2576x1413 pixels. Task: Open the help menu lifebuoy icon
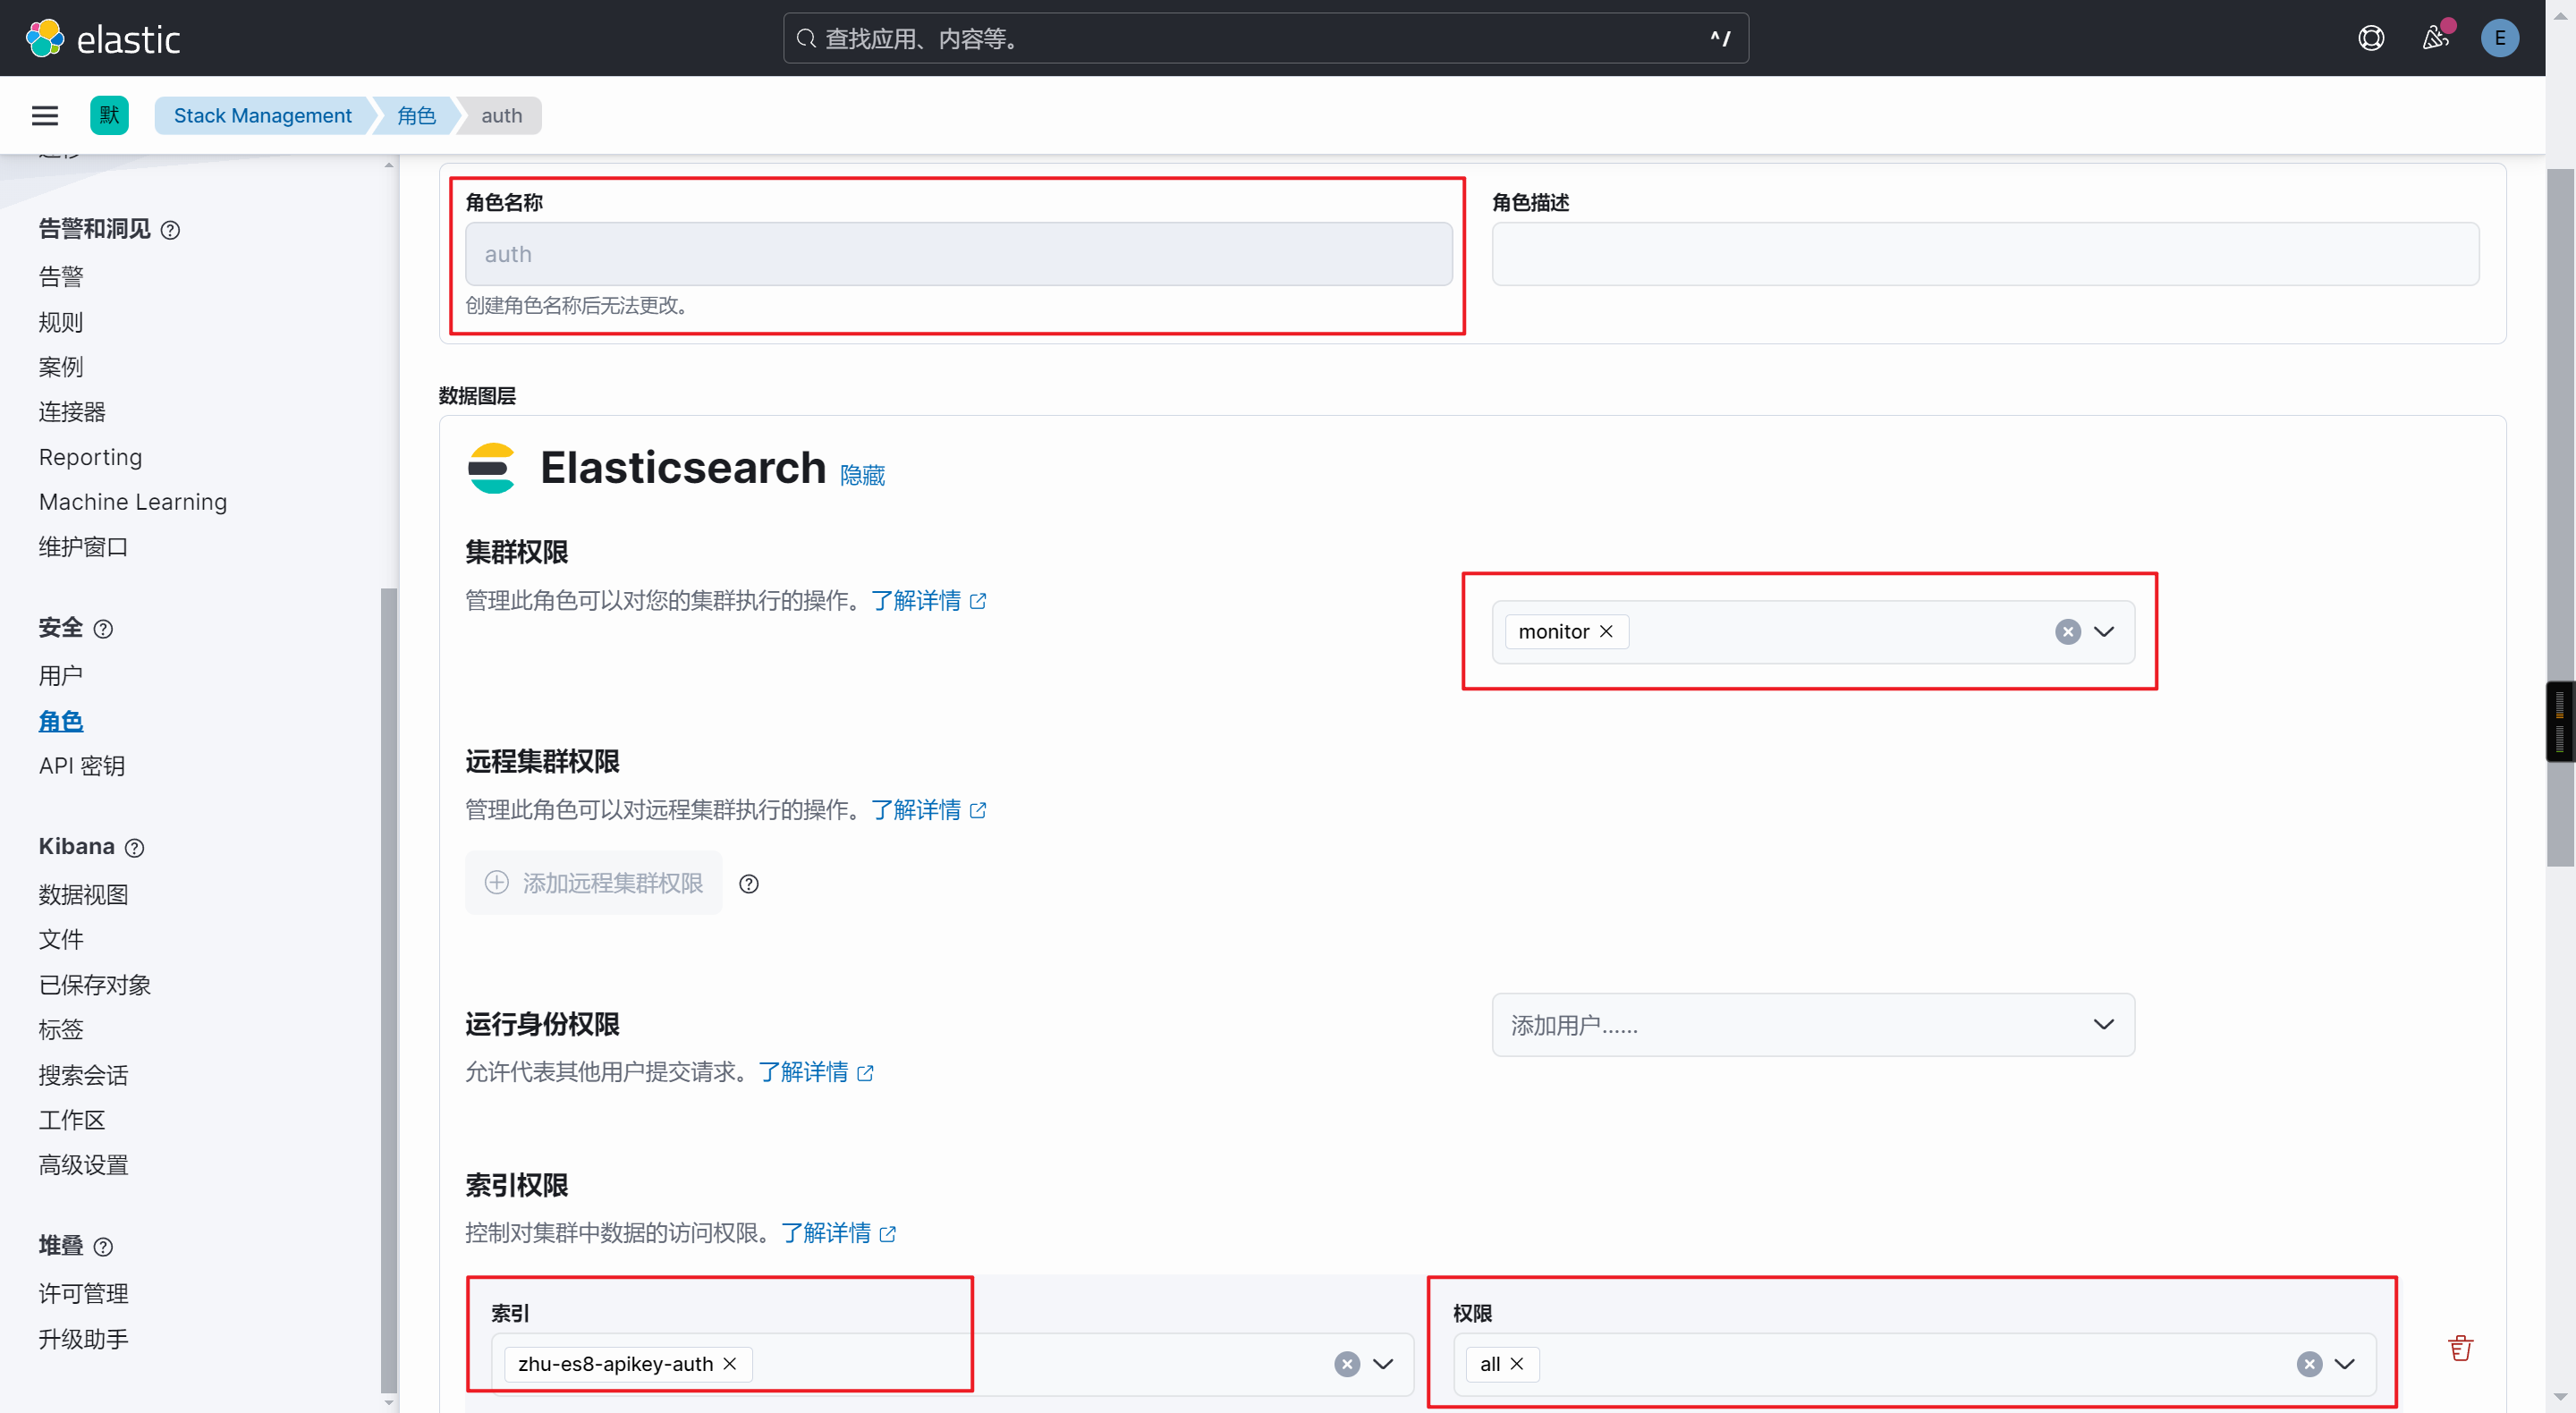pyautogui.click(x=2371, y=38)
